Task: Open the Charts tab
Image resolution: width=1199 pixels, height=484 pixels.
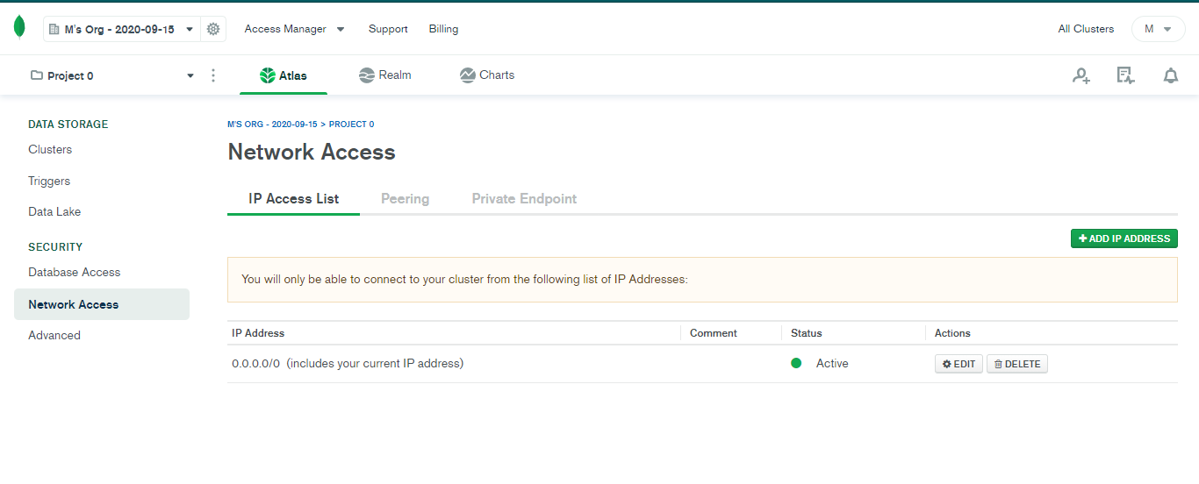Action: (x=487, y=75)
